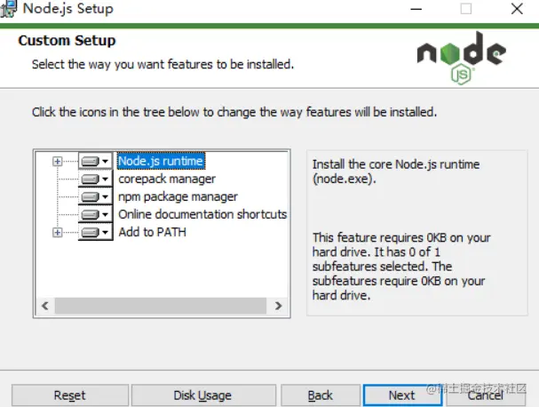Click the horizontal scrollbar thumb in feature tree
Screen dimensions: 539x407
(x=161, y=306)
